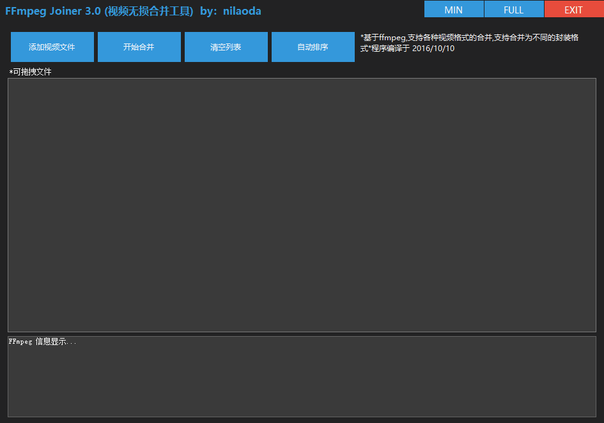
Task: Trigger the Auto Sort toolbar action
Action: point(313,47)
